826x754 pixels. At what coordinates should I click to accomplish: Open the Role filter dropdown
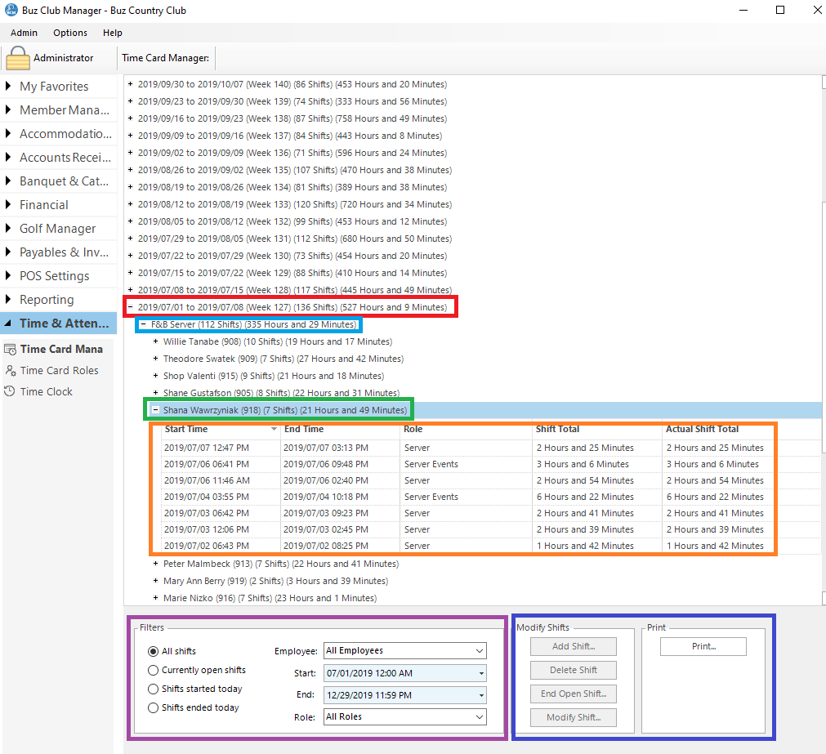coord(478,716)
